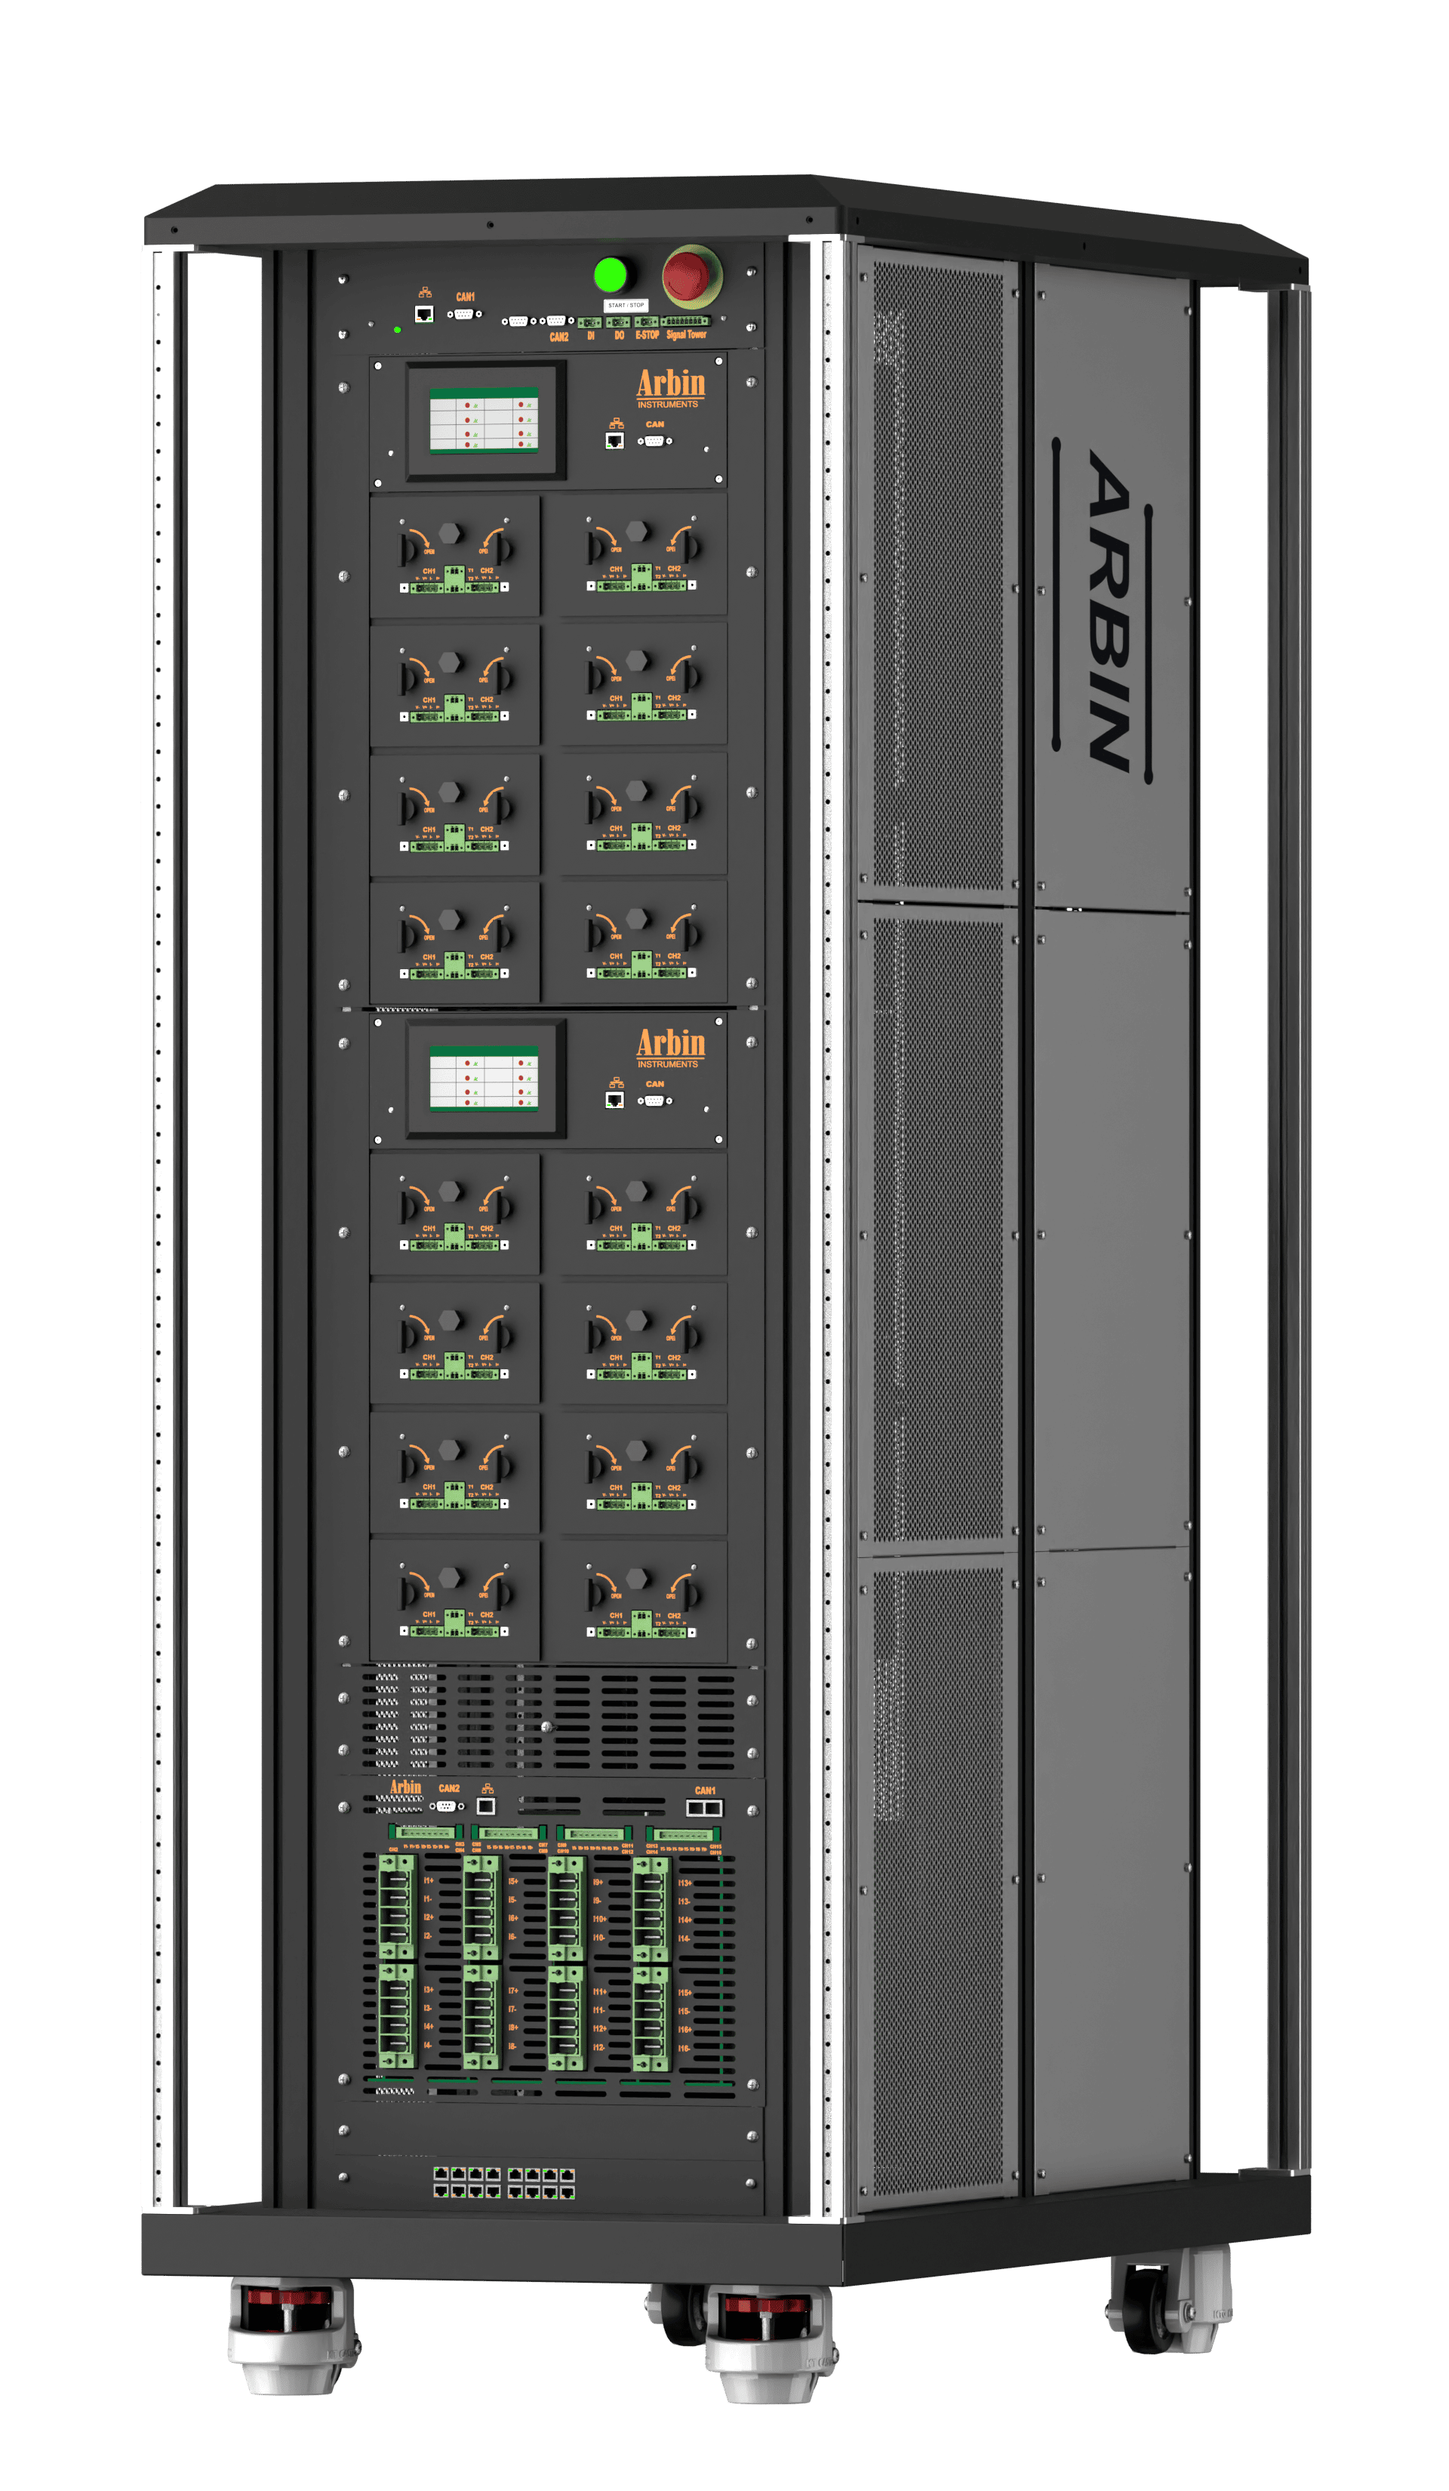
Task: Select the CAN2 serial port on bottom module
Action: [447, 1806]
